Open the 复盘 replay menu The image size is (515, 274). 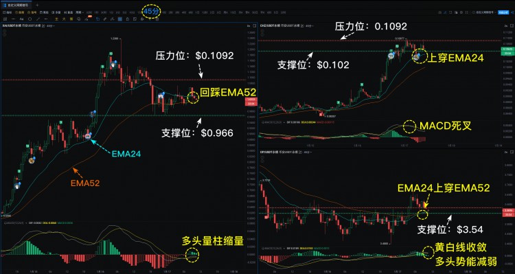(x=68, y=12)
